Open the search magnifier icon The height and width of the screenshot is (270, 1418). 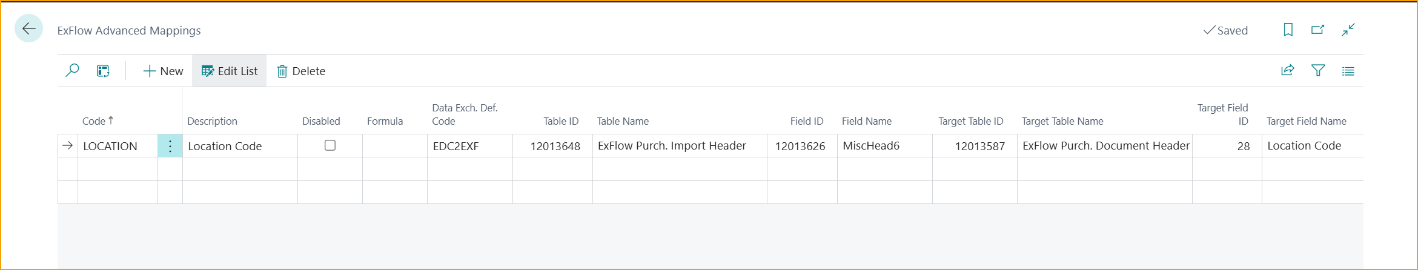pos(72,71)
